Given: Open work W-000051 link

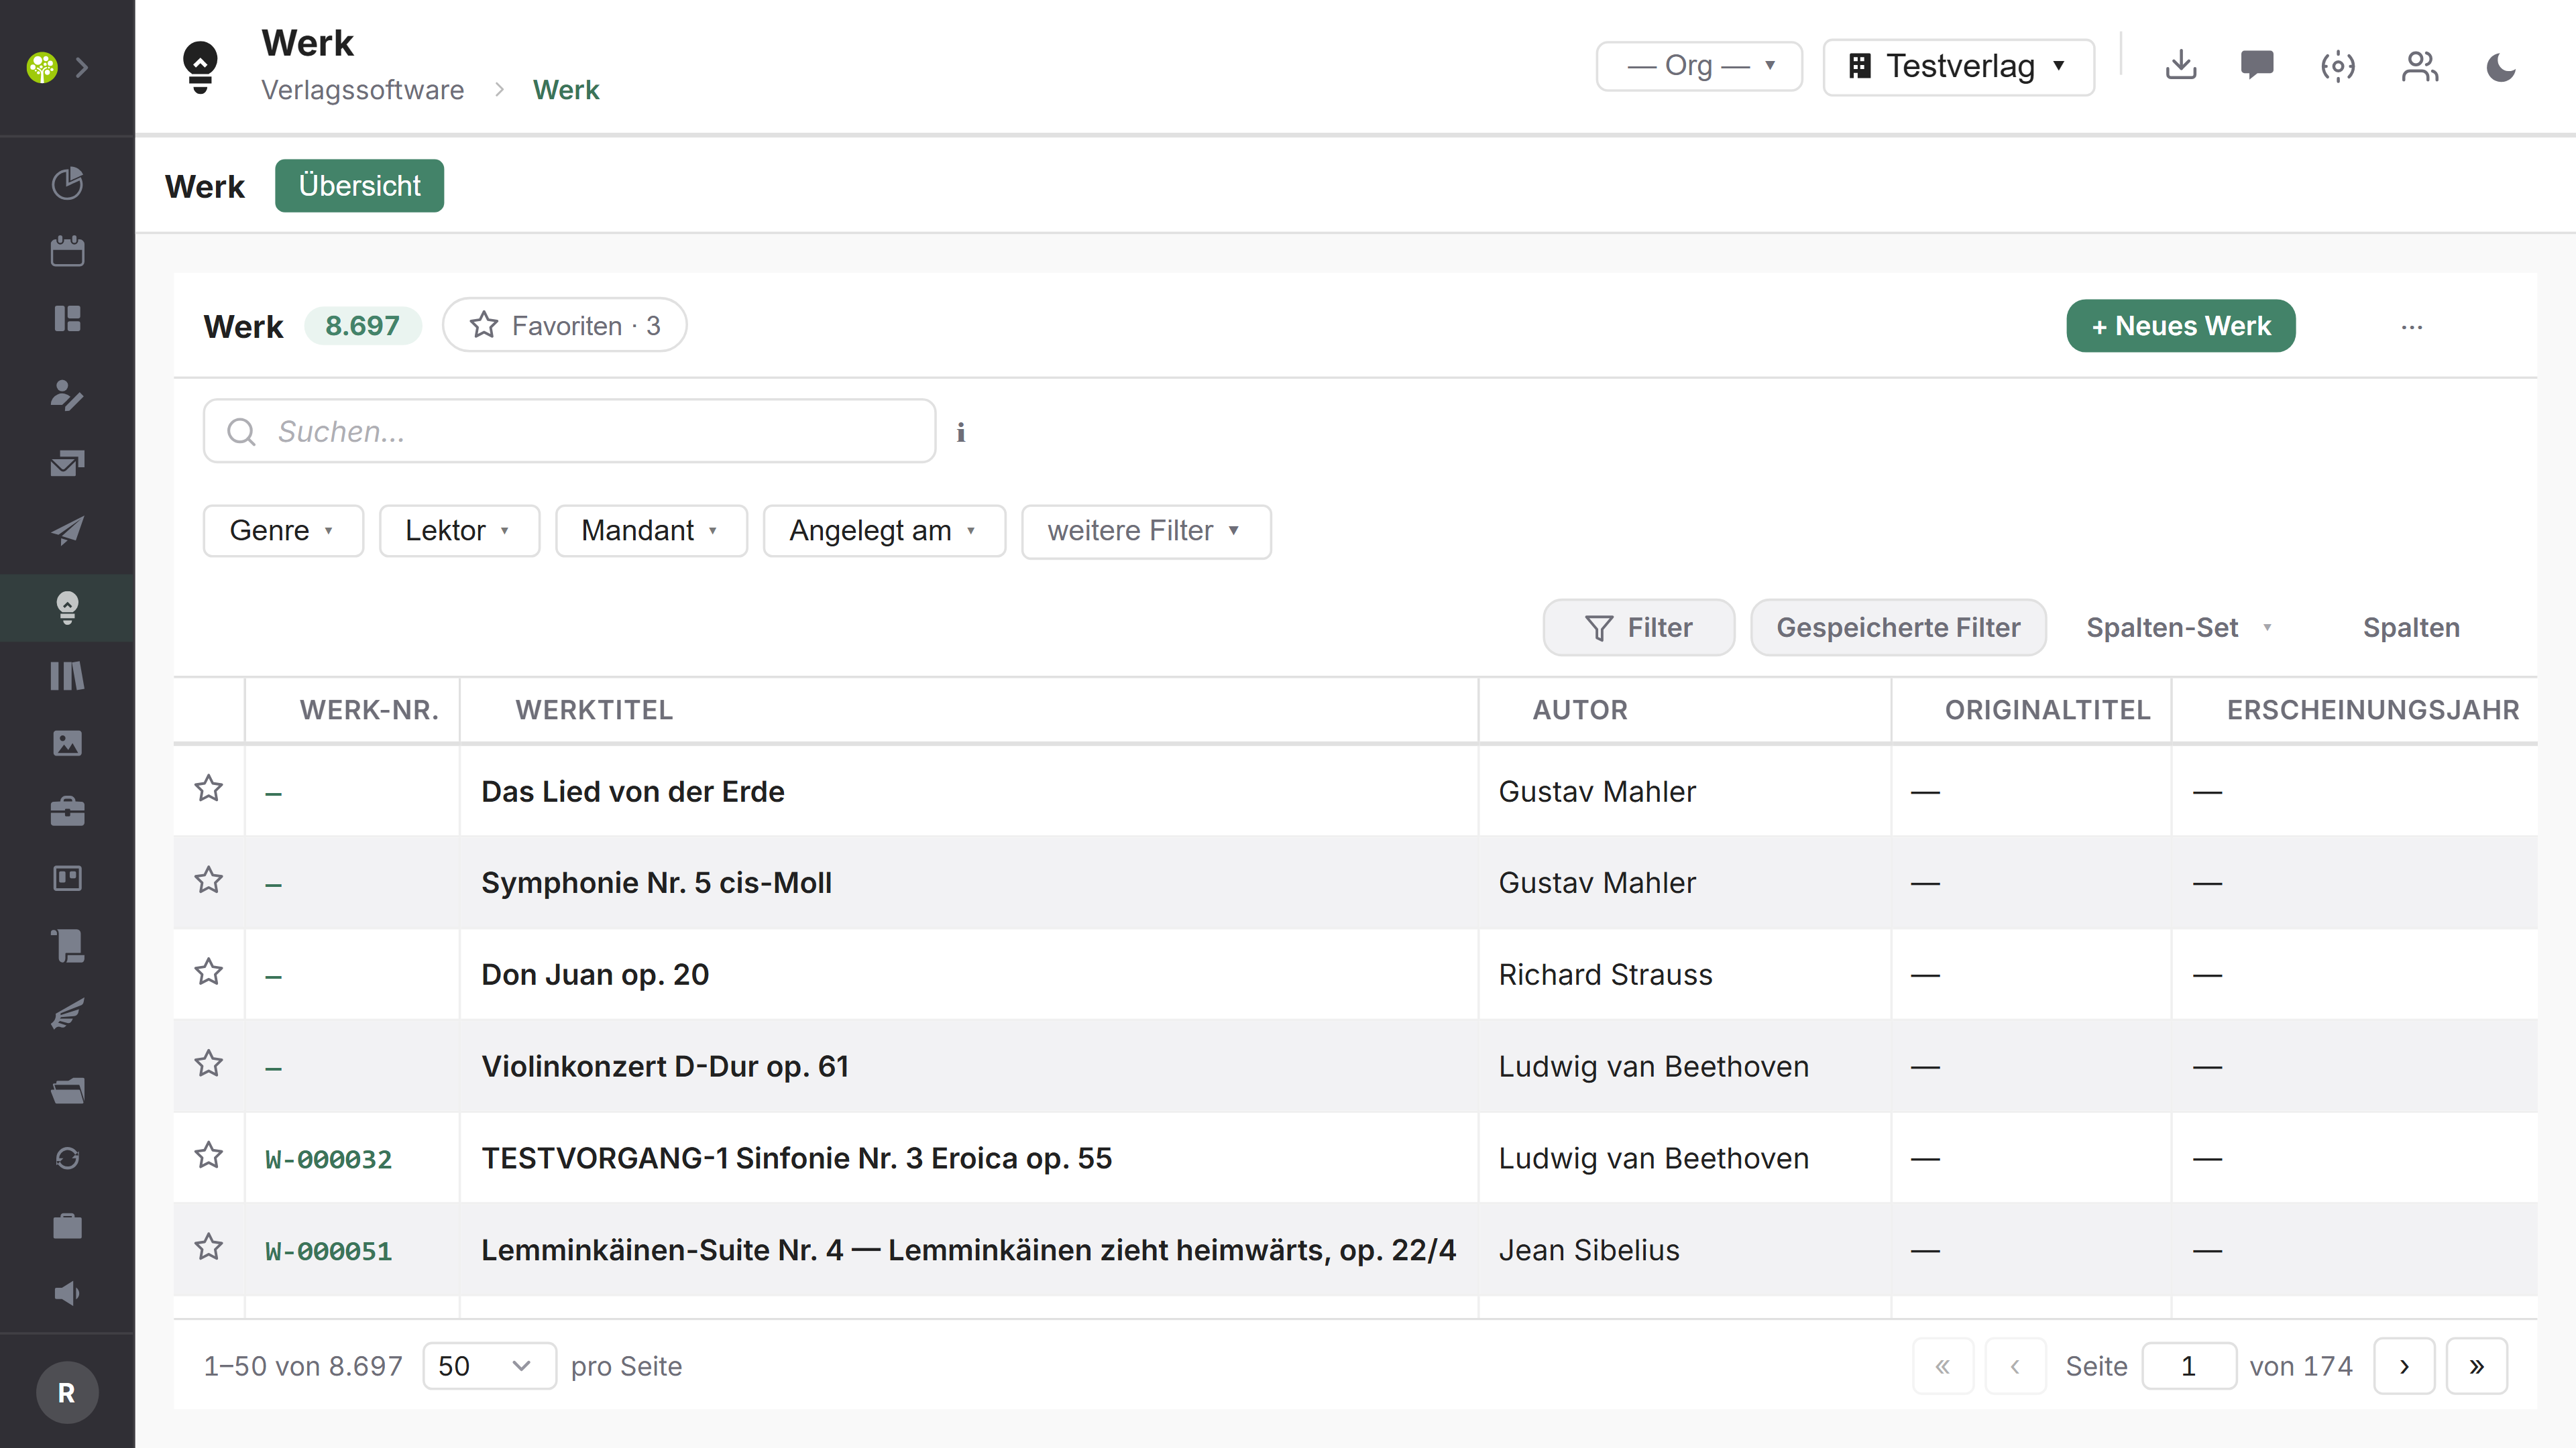Looking at the screenshot, I should pyautogui.click(x=328, y=1251).
